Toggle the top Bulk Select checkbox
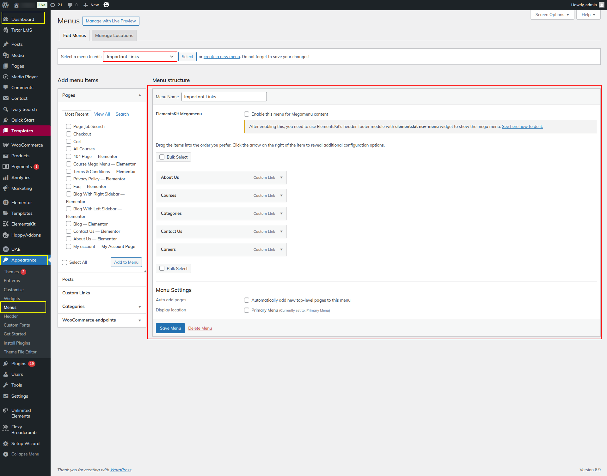 [162, 157]
